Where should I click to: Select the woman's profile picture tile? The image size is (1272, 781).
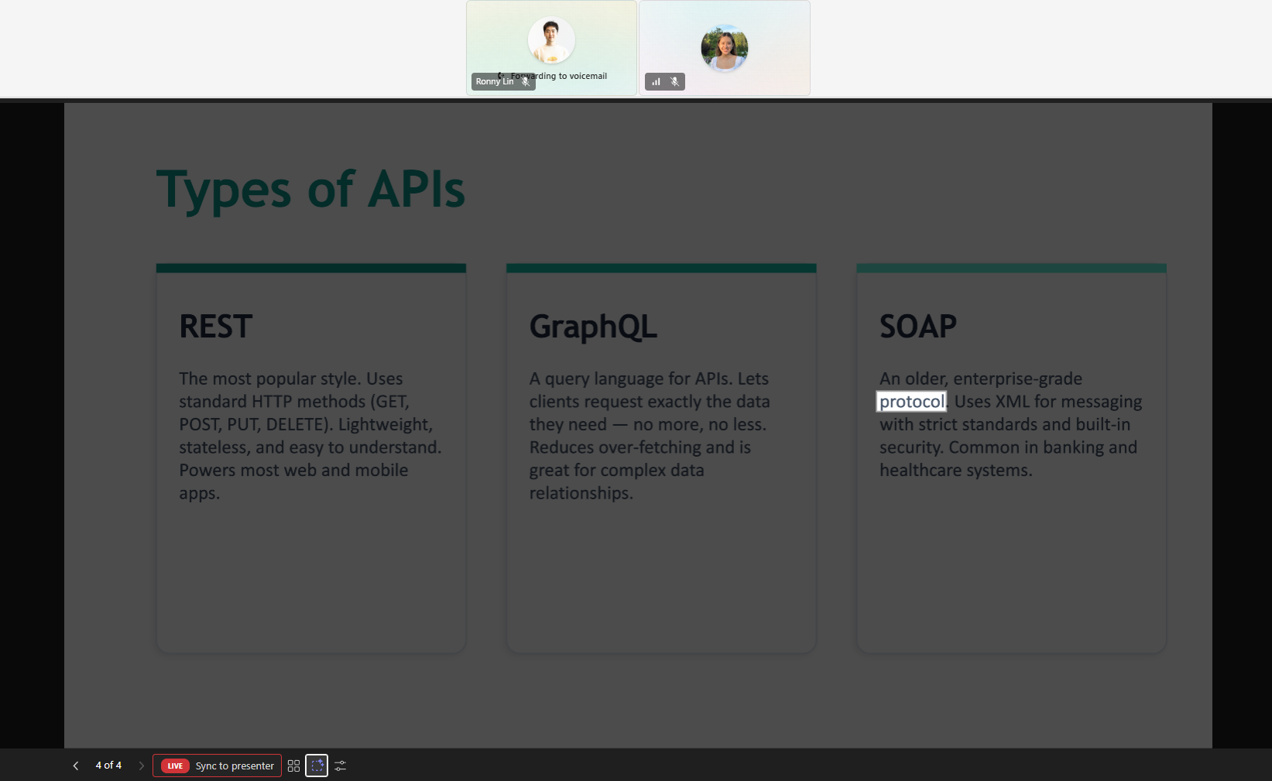[724, 48]
